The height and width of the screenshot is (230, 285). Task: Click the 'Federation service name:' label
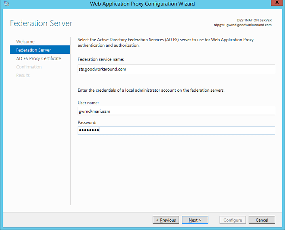tap(101, 59)
